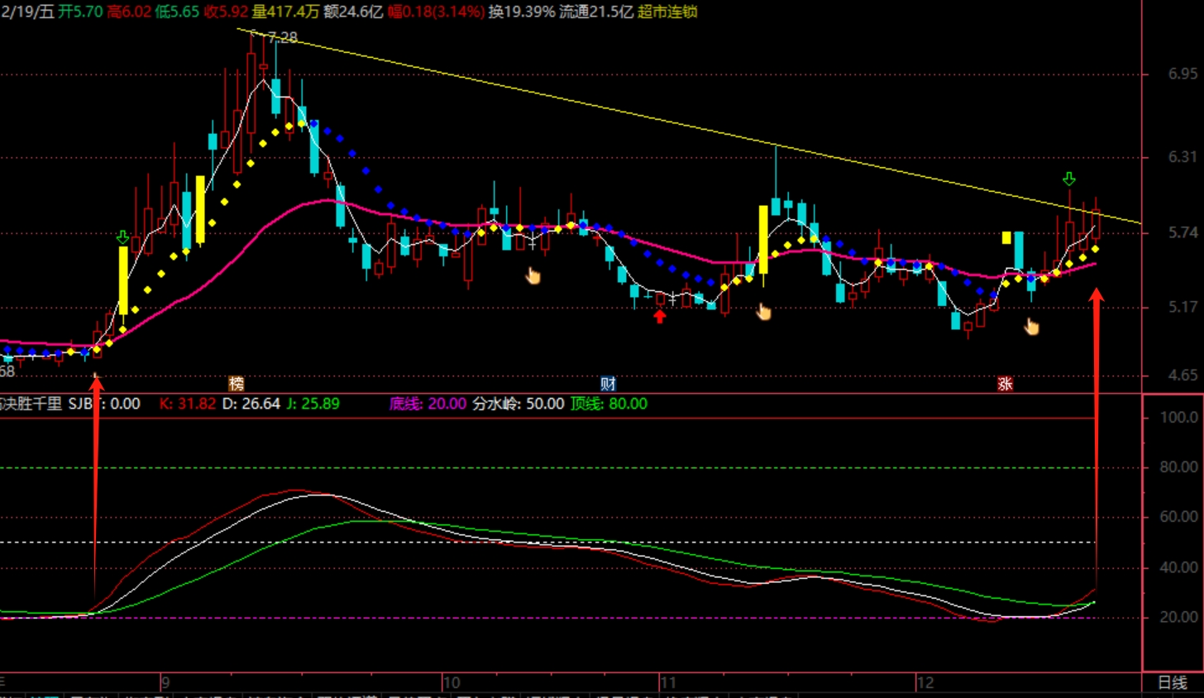The image size is (1204, 698).
Task: Click the 榜 ranking marker icon
Action: pos(236,384)
